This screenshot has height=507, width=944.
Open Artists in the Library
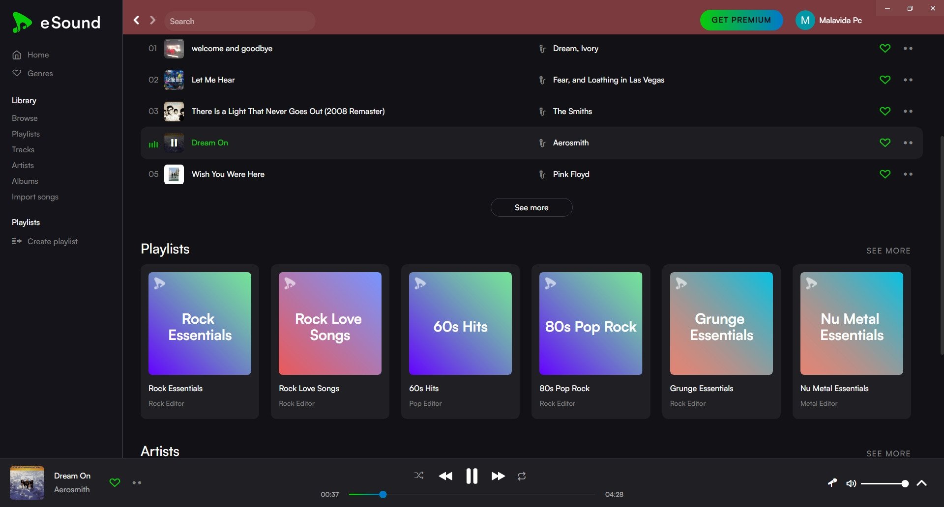(x=23, y=165)
